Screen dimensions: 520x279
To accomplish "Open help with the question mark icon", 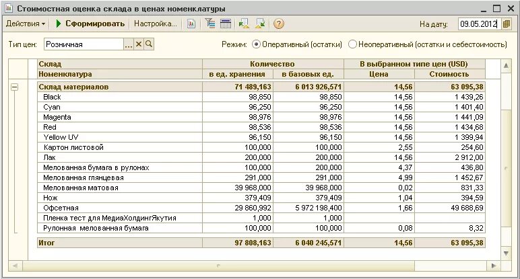I will [279, 24].
